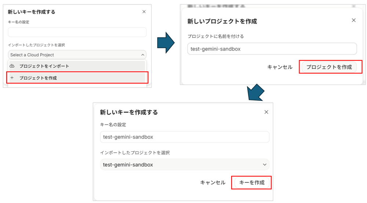Choose プロジェクトを作成 from the dropdown list
The width and height of the screenshot is (367, 203).
coord(38,78)
